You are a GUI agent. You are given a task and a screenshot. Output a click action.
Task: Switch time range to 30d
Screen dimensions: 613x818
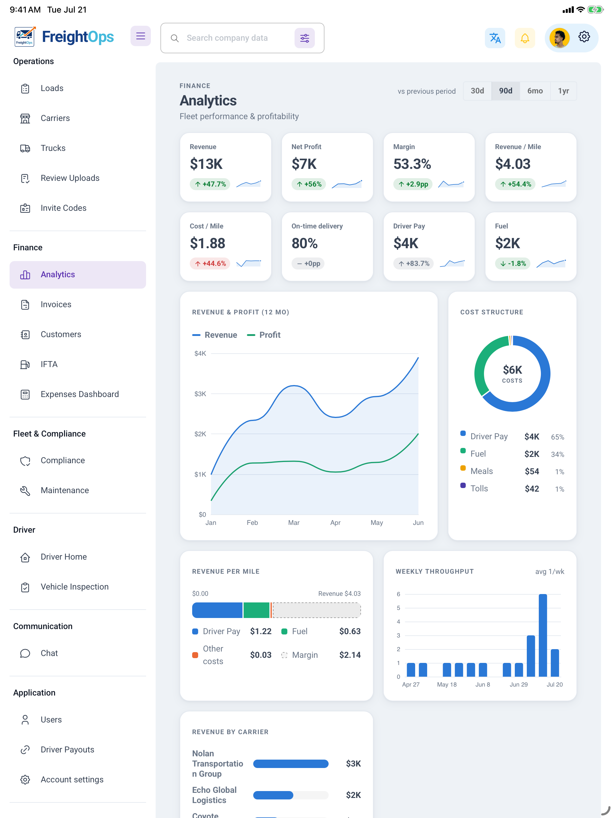477,91
